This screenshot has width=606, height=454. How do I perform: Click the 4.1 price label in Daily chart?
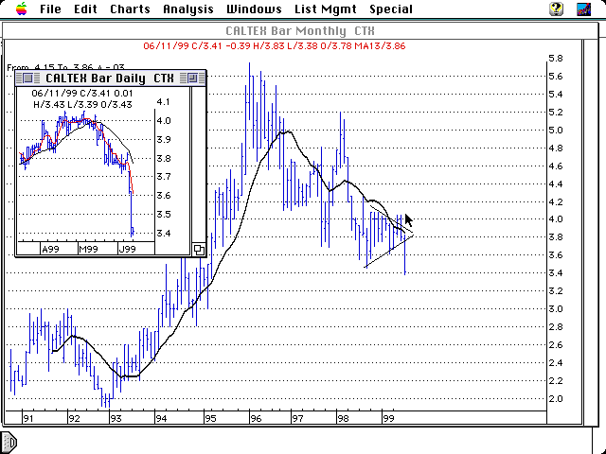click(x=163, y=102)
